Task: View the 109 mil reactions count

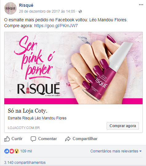Action: pyautogui.click(x=26, y=151)
